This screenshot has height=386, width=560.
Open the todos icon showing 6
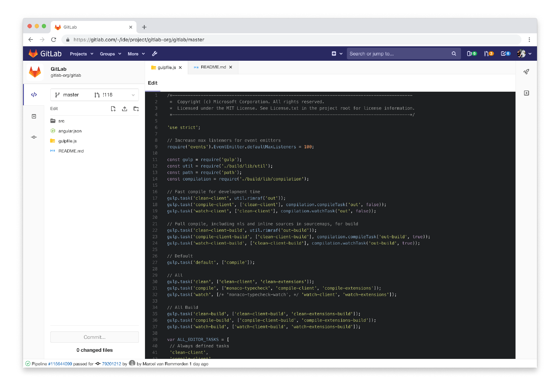(x=505, y=53)
